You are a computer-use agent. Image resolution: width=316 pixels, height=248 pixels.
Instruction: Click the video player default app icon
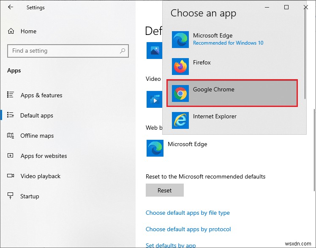click(154, 99)
